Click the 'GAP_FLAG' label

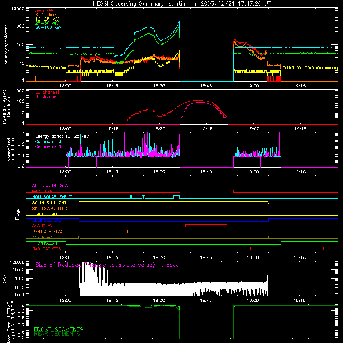point(42,191)
